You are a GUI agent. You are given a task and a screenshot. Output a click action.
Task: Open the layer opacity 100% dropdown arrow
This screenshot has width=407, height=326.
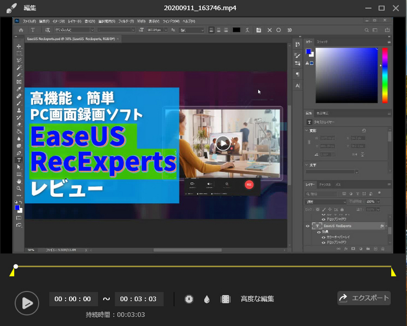coord(378,202)
